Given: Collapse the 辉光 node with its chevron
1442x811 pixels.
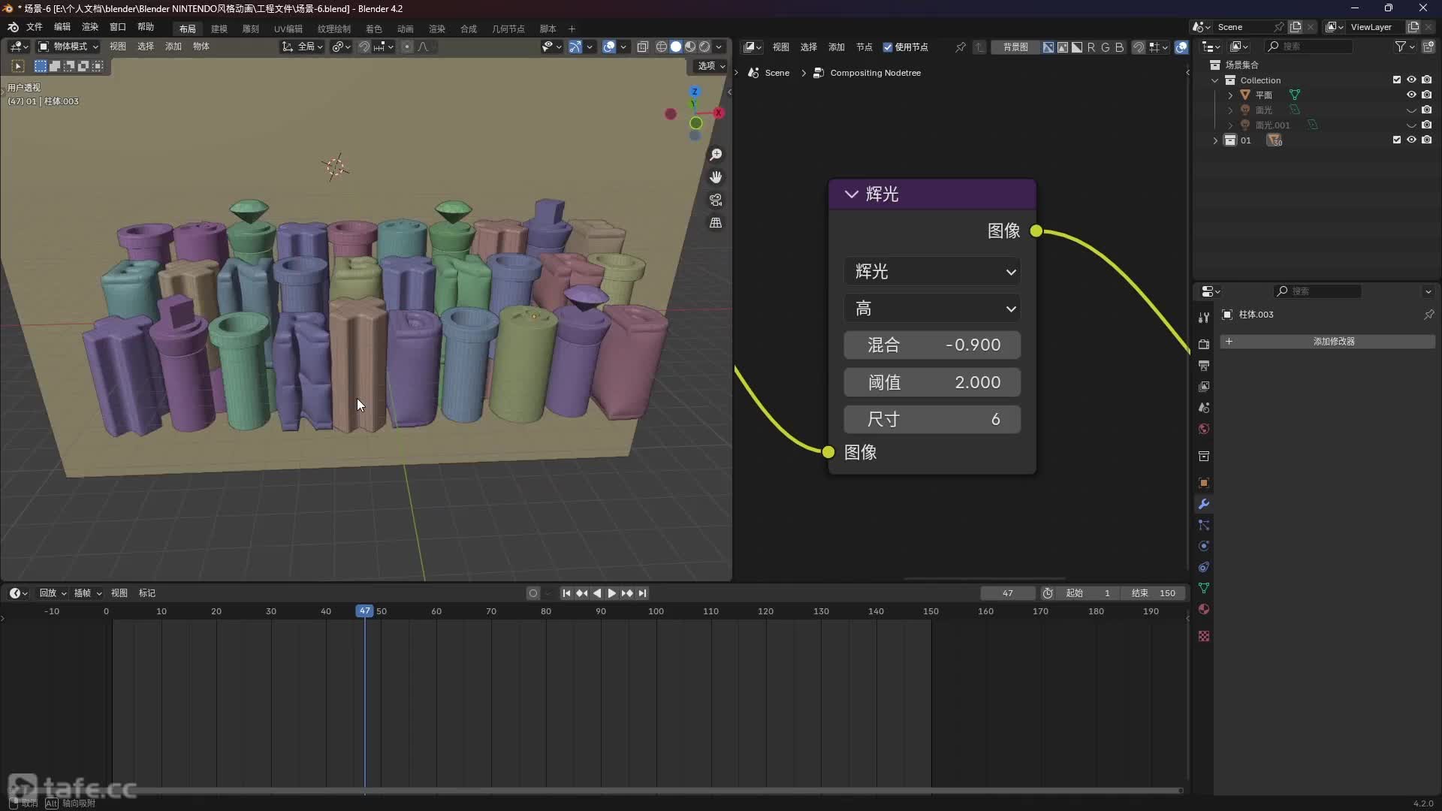Looking at the screenshot, I should [851, 194].
